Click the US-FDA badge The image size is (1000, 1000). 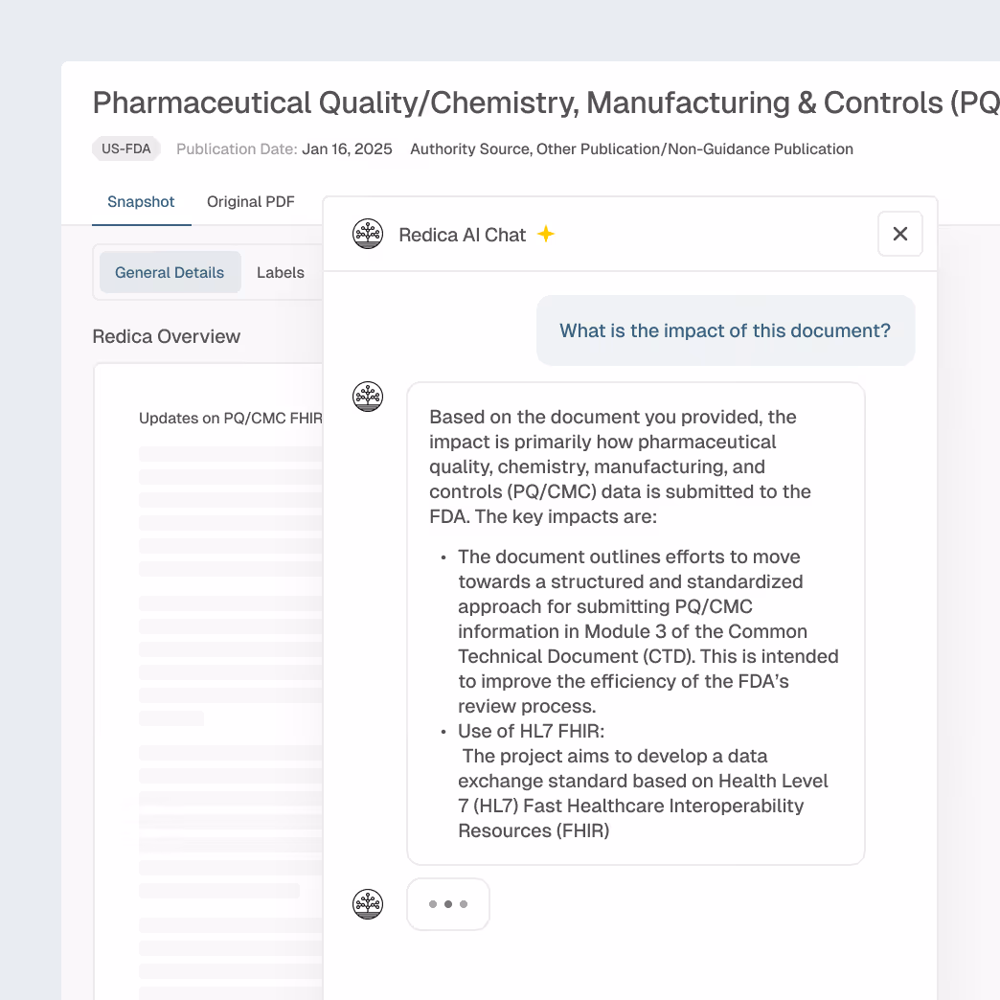tap(125, 148)
